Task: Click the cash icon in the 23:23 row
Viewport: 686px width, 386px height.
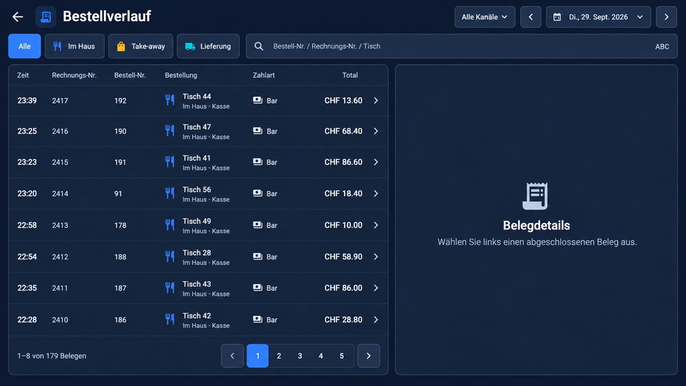Action: [258, 162]
